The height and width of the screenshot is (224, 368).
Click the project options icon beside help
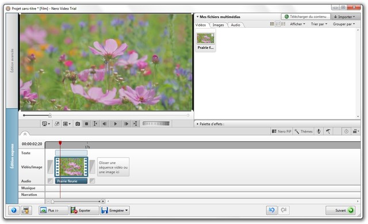(x=26, y=210)
